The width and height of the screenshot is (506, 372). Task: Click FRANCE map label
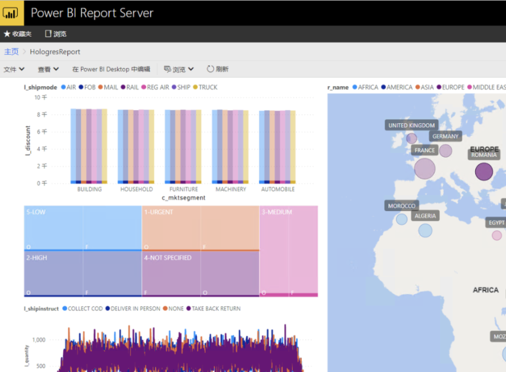(x=424, y=150)
